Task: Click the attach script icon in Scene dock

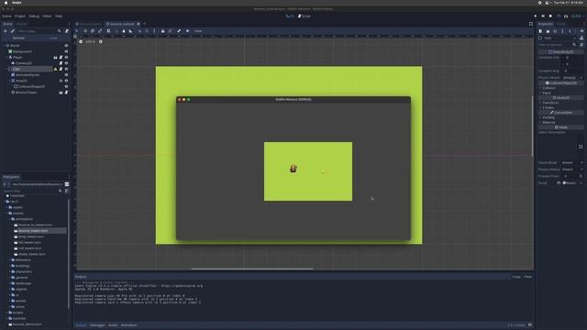Action: [x=67, y=31]
